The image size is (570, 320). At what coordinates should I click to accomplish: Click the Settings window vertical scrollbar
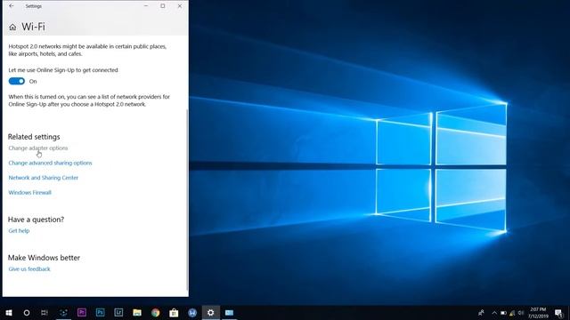tap(187, 199)
